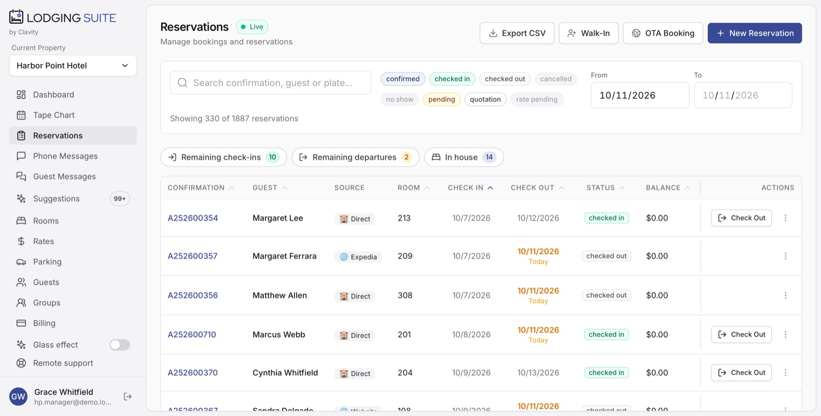Open more actions for Cynthia Whitfield row

click(x=785, y=373)
